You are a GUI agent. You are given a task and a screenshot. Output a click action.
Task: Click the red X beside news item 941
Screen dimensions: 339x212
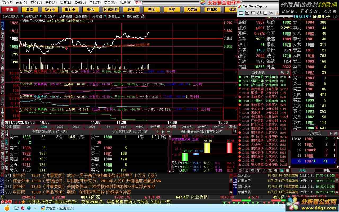[2, 175]
